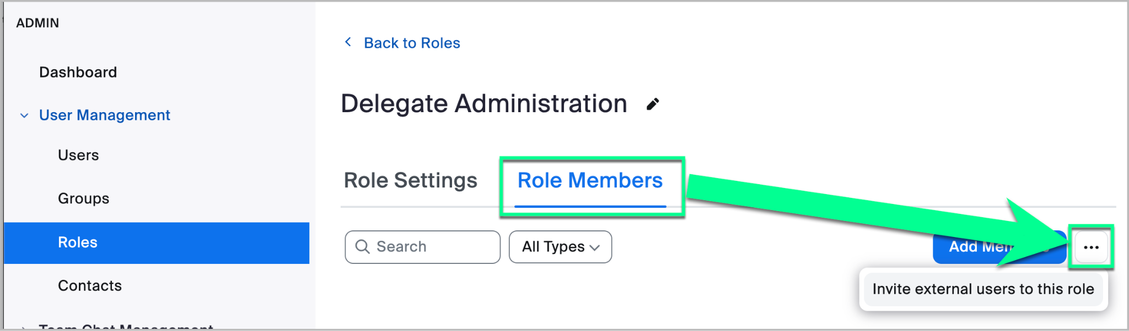Click the back arrow chevron icon
This screenshot has width=1129, height=331.
tap(348, 42)
